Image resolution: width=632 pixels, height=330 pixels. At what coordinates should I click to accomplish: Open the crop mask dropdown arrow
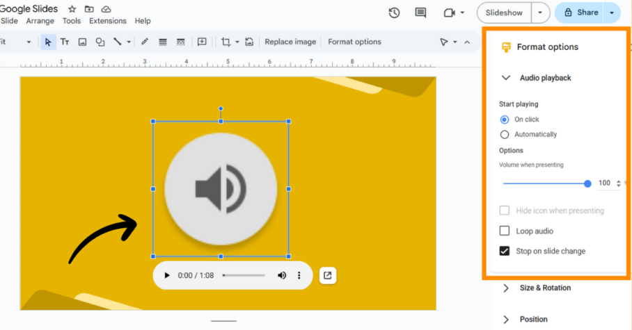[x=237, y=42]
